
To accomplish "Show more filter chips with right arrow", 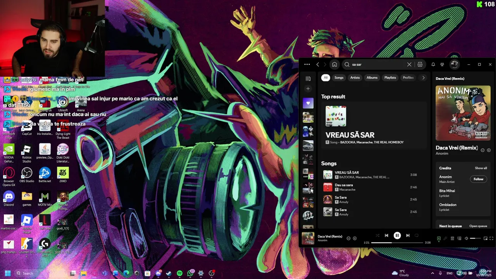I will [x=423, y=77].
